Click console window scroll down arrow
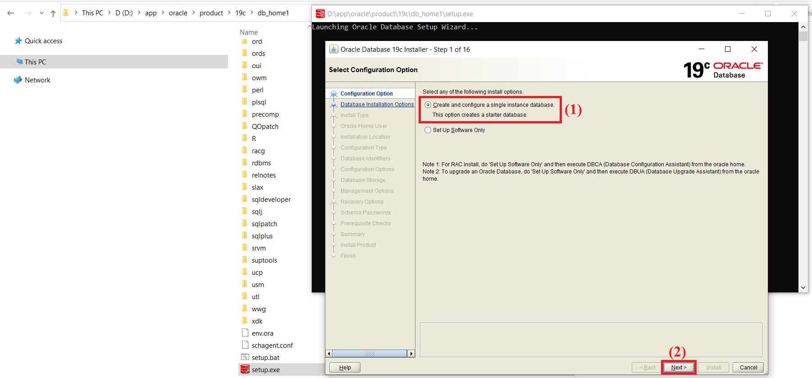 (803, 287)
